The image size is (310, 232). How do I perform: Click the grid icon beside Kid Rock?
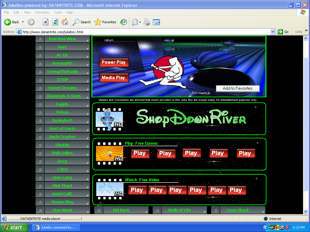pos(98,210)
